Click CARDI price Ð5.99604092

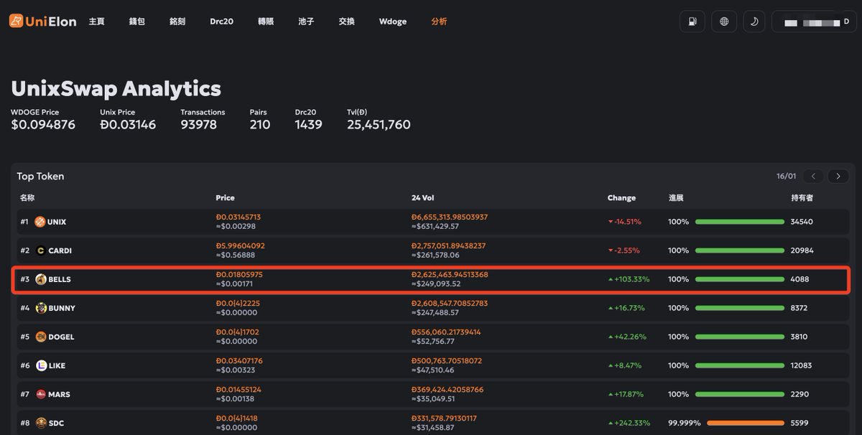[240, 245]
